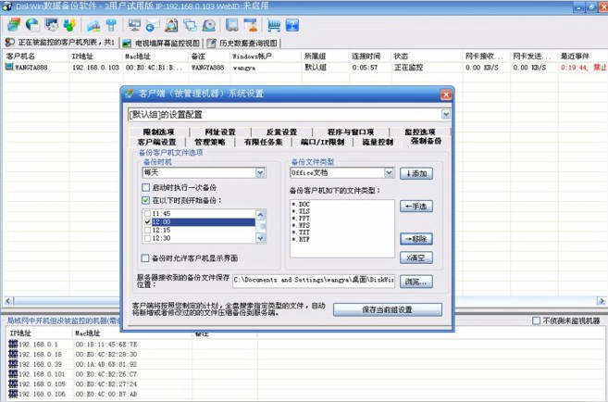Enable 启动时执行一次备份 checkbox
This screenshot has height=402, width=608.
[146, 187]
